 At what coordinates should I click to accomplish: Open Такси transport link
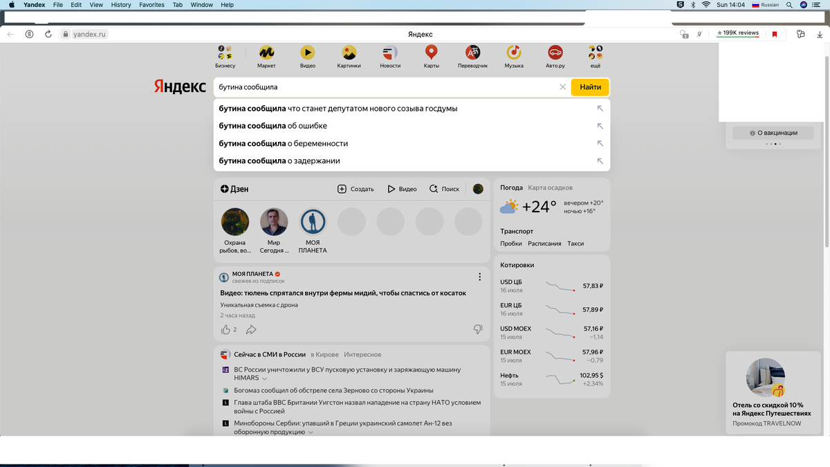[575, 244]
